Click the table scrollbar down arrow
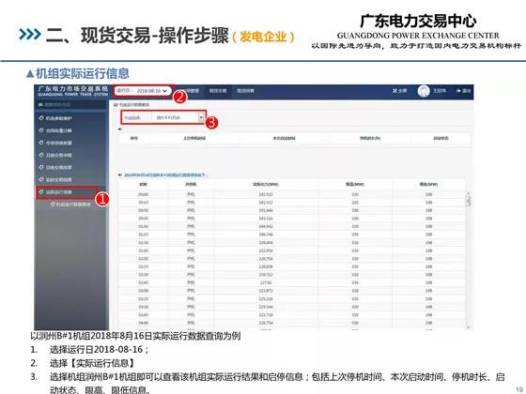The height and width of the screenshot is (394, 526). coord(469,326)
